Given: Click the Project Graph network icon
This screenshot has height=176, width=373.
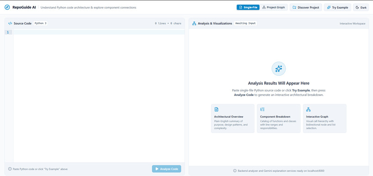Looking at the screenshot, I should tap(264, 7).
